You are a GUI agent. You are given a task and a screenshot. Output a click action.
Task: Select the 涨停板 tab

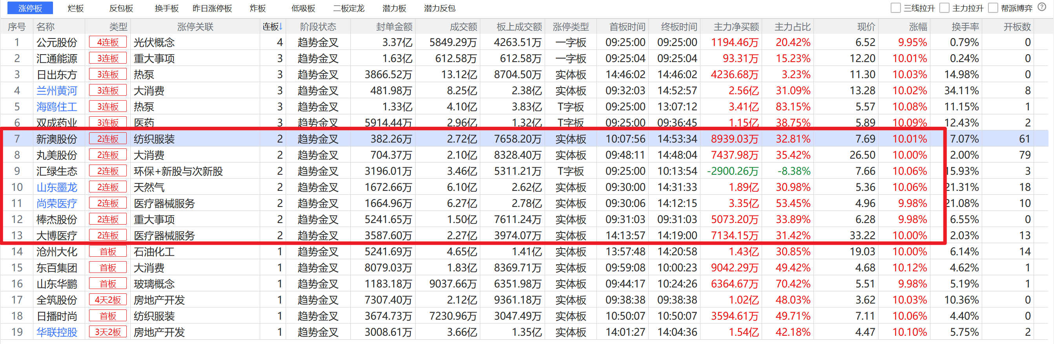[x=30, y=8]
